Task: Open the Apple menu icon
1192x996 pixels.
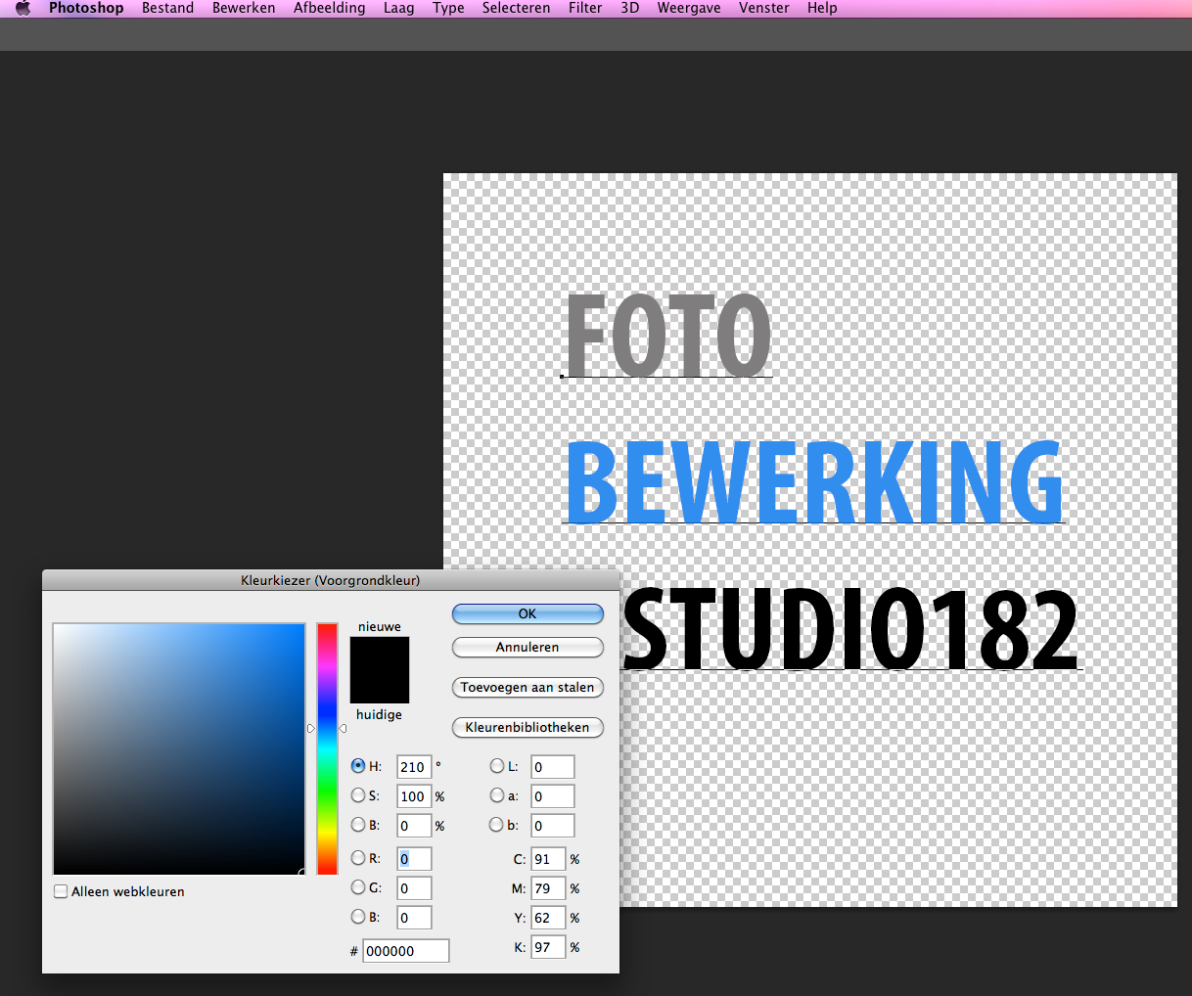Action: [x=23, y=8]
